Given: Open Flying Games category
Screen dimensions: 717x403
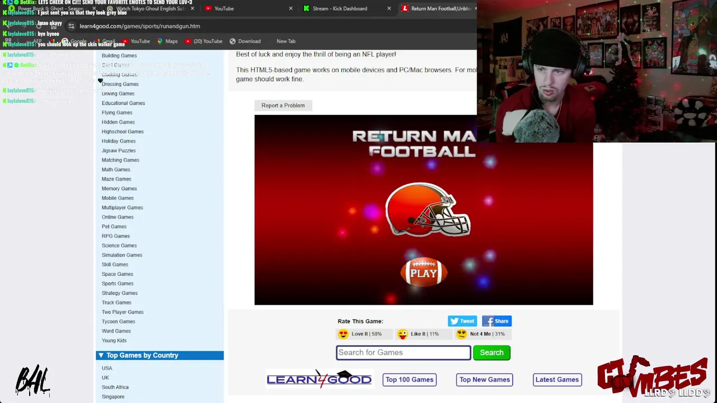Looking at the screenshot, I should click(117, 113).
